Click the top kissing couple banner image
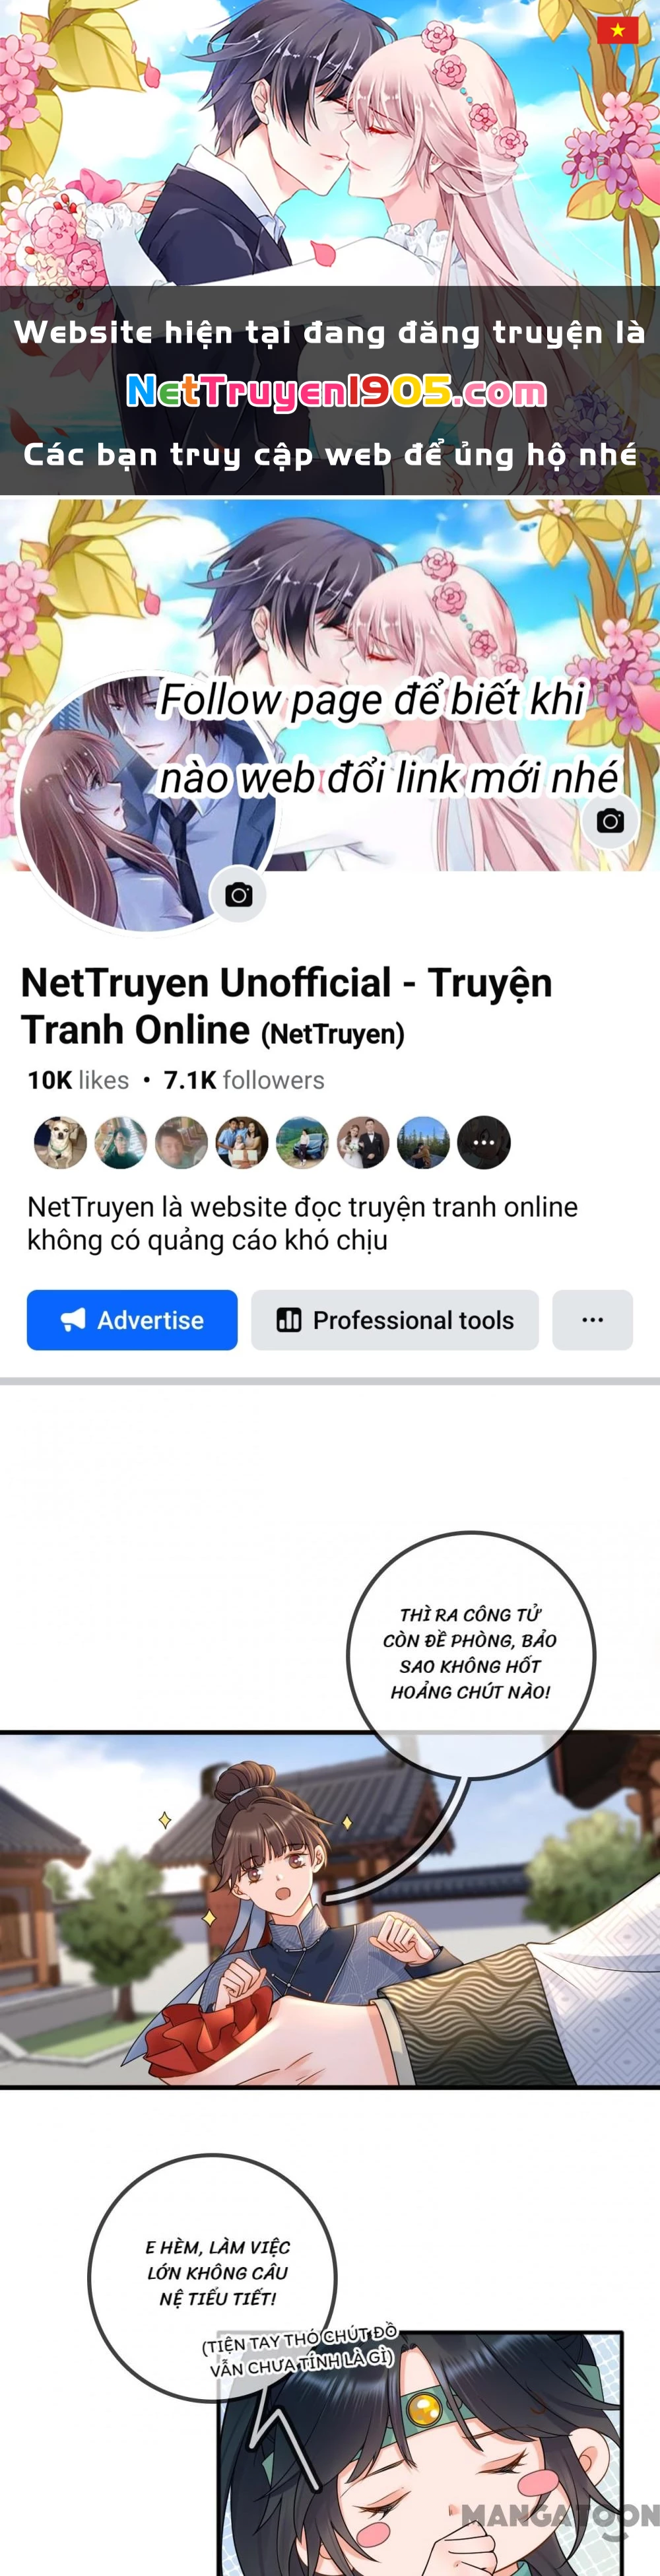This screenshot has width=660, height=2576. pyautogui.click(x=330, y=143)
